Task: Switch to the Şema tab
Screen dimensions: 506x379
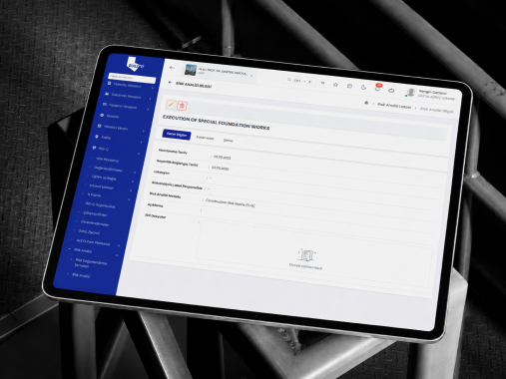Action: (229, 141)
